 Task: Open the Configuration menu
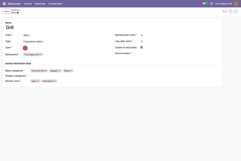tap(55, 4)
